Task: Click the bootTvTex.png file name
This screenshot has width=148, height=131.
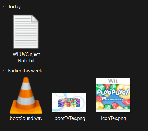Action: click(x=70, y=118)
